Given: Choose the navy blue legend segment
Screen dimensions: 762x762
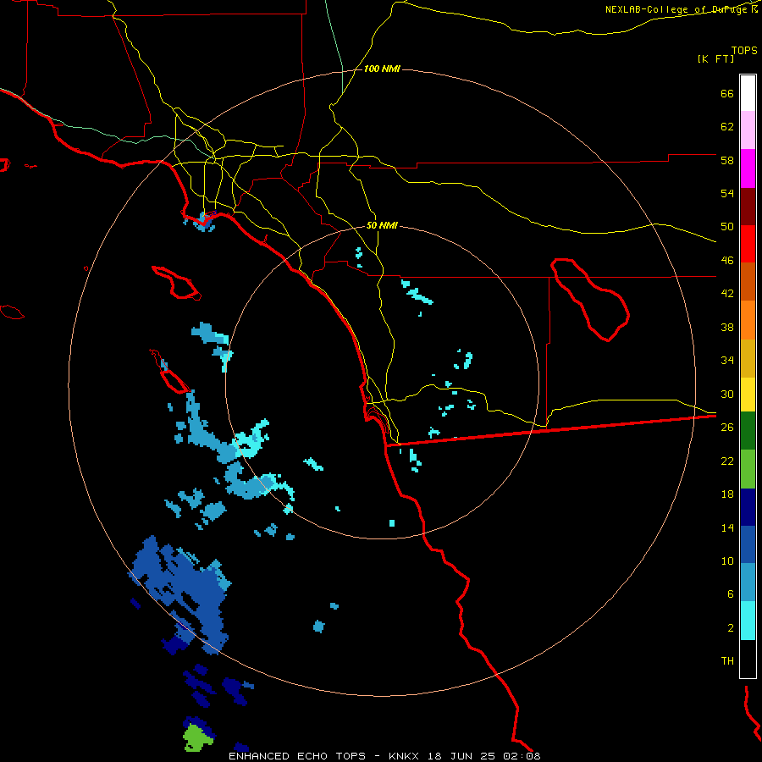Looking at the screenshot, I should pos(748,507).
